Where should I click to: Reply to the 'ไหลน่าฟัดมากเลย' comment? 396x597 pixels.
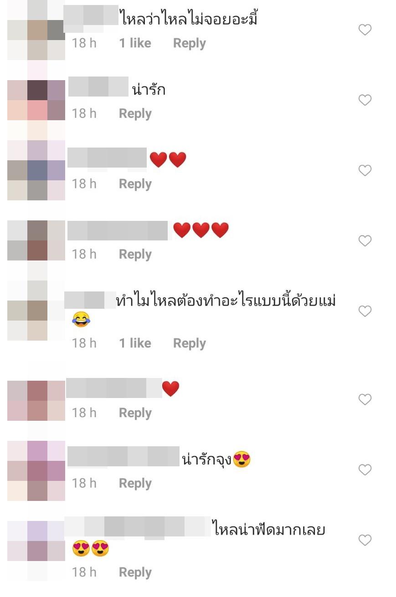tap(135, 572)
